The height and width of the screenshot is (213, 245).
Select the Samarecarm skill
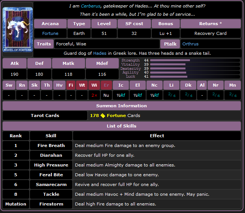tap(51, 184)
